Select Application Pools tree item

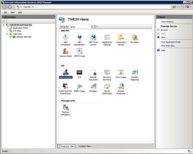coord(20,28)
